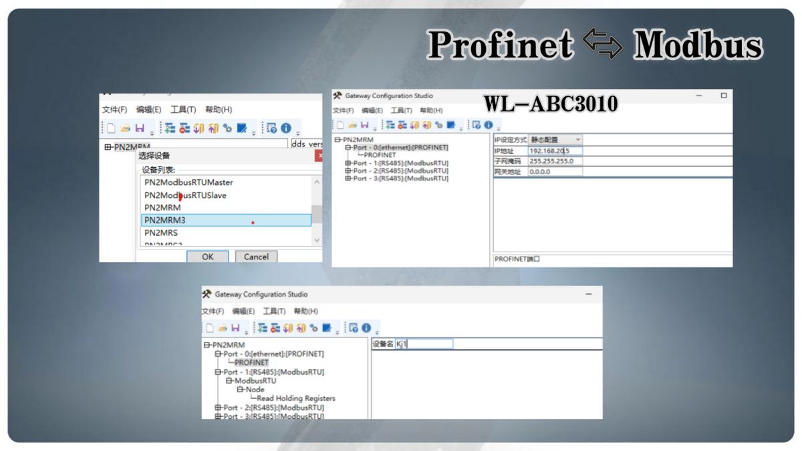Click Save icon in device selection window
The image size is (802, 451).
click(x=140, y=128)
